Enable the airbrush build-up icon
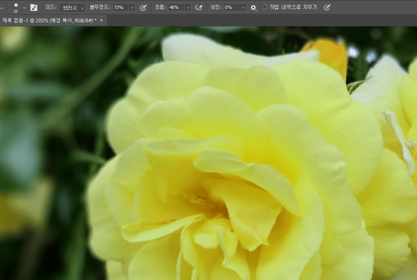417x280 pixels. tap(198, 8)
